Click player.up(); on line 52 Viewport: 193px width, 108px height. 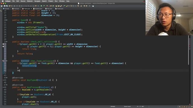[x=29, y=97]
